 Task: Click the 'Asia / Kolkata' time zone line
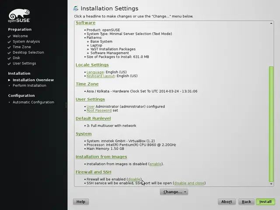click(x=142, y=91)
